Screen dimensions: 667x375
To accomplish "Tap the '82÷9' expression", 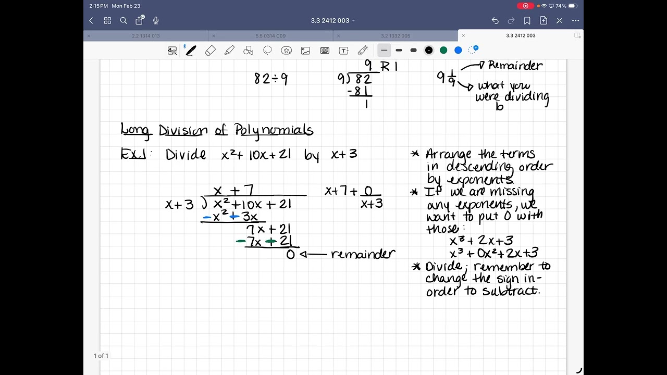I will tap(271, 79).
